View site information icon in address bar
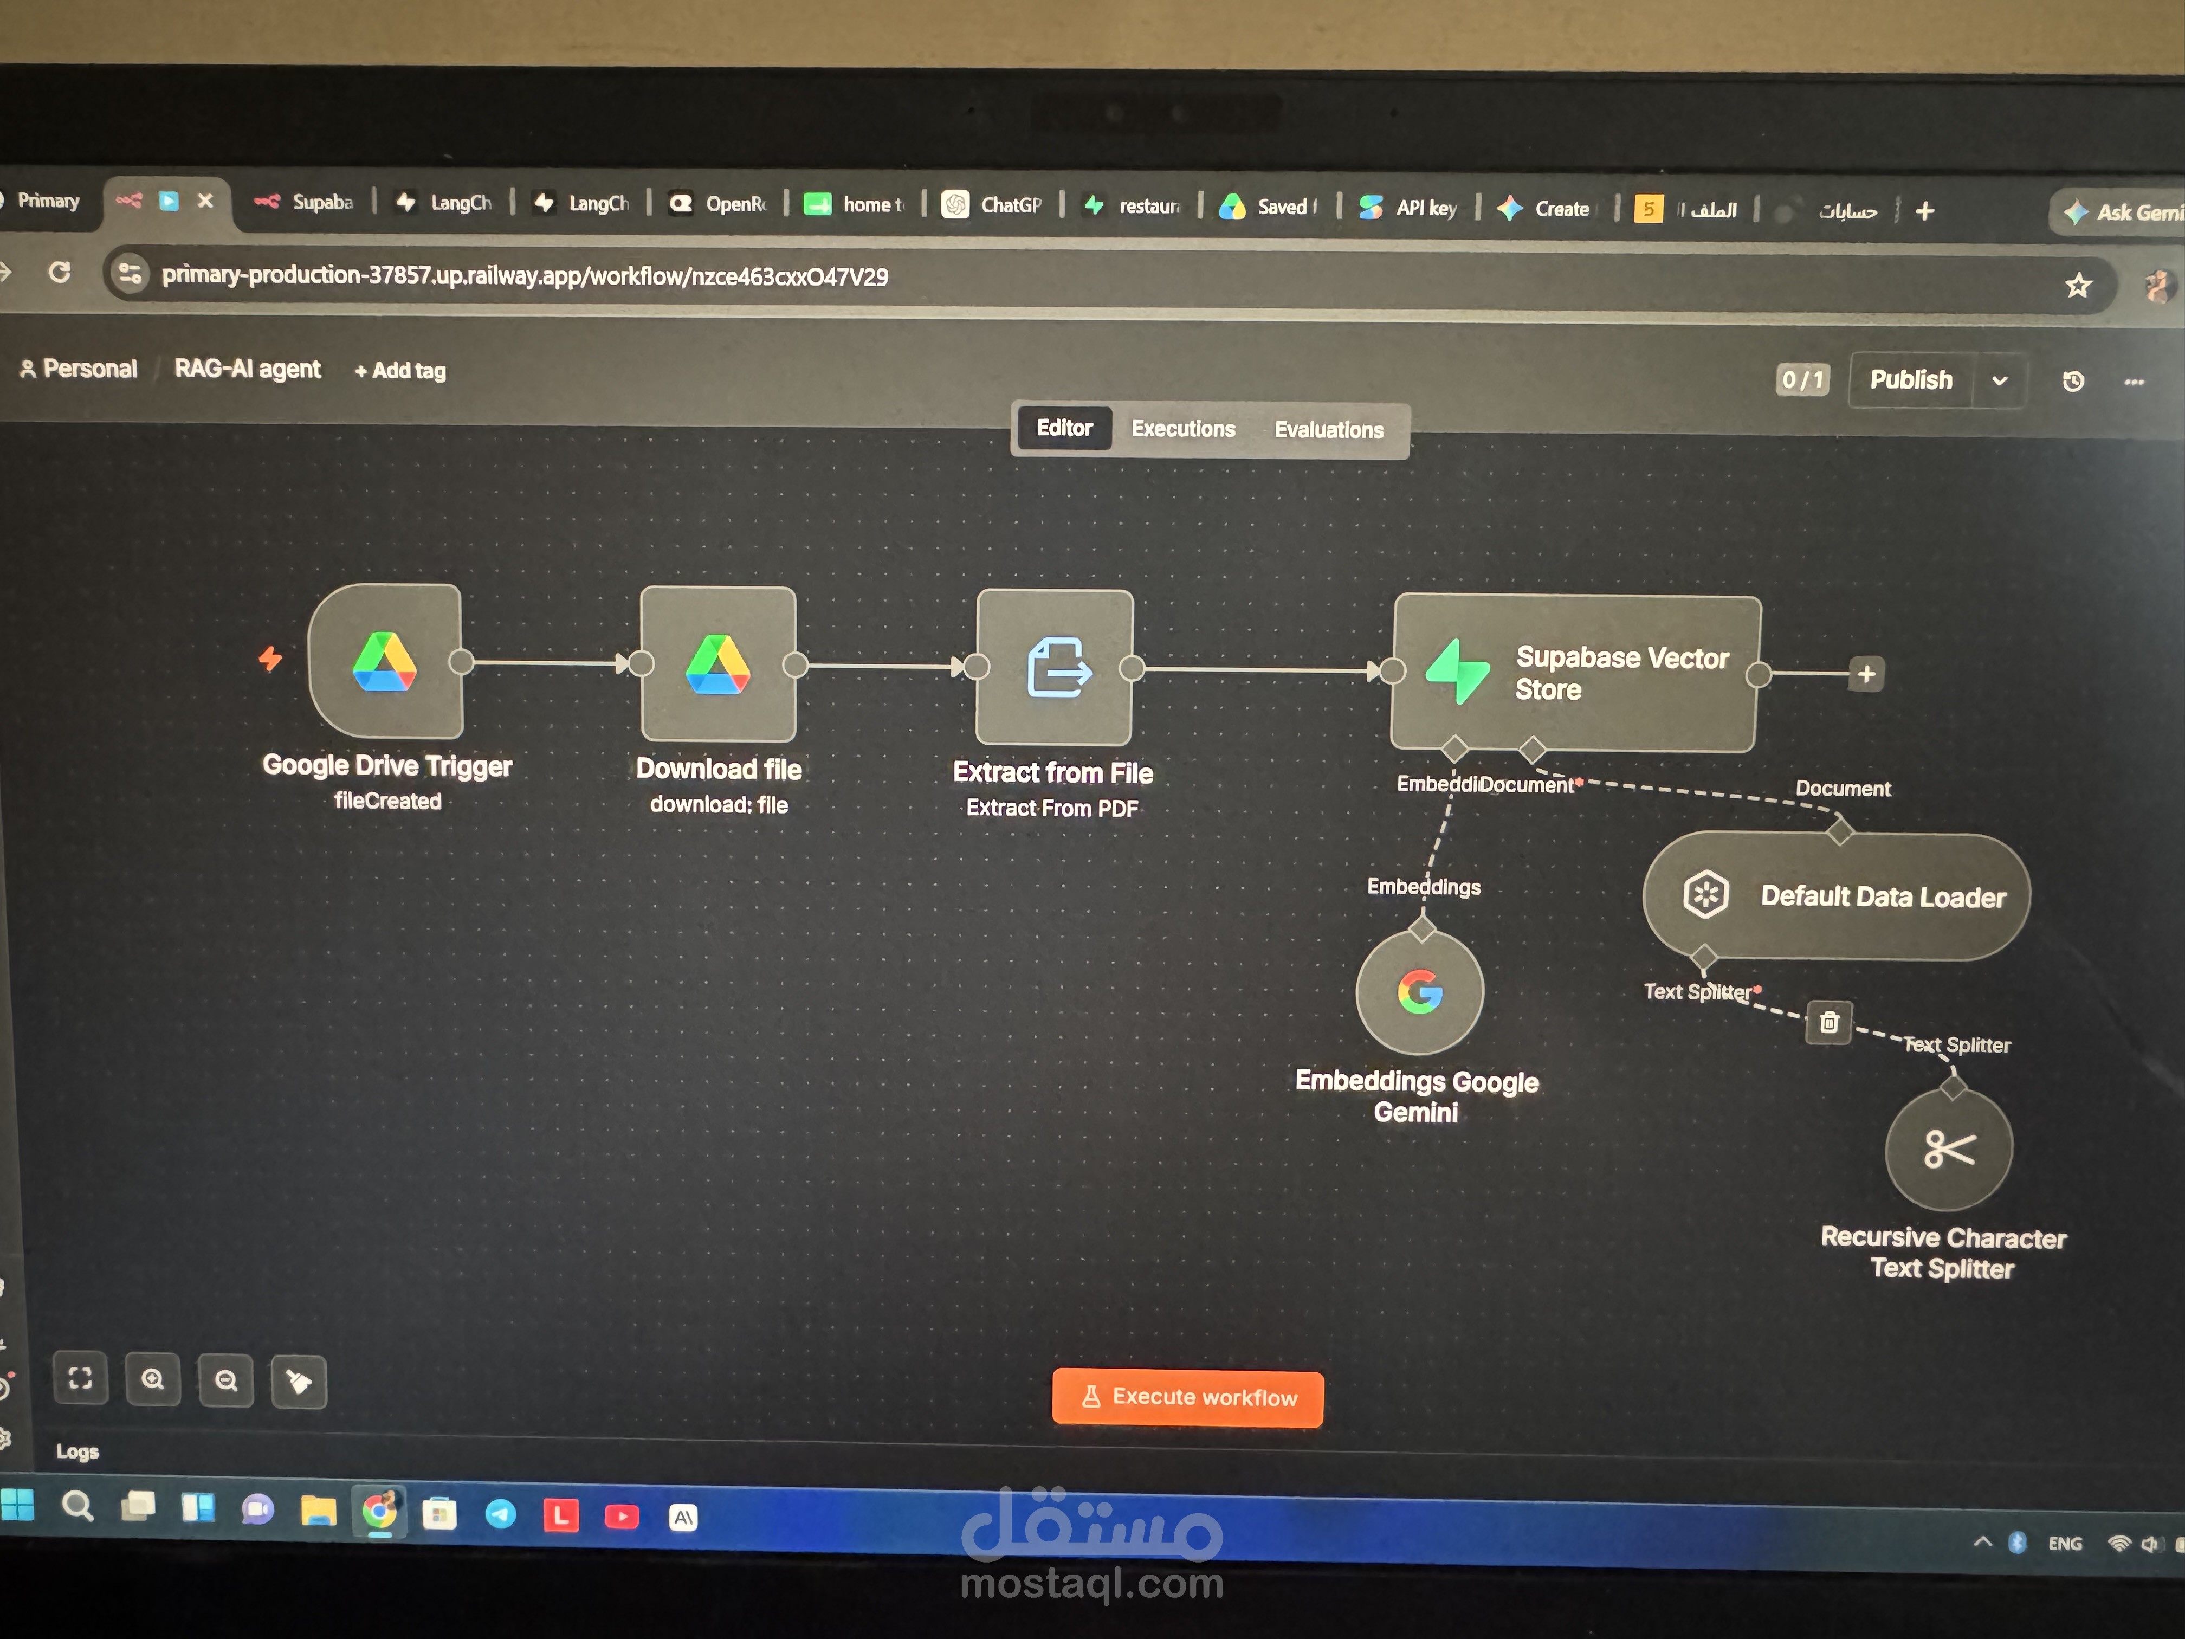Screen dimensions: 2185x1639 point(128,273)
